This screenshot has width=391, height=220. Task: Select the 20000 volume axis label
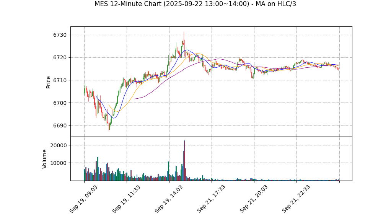click(x=59, y=145)
